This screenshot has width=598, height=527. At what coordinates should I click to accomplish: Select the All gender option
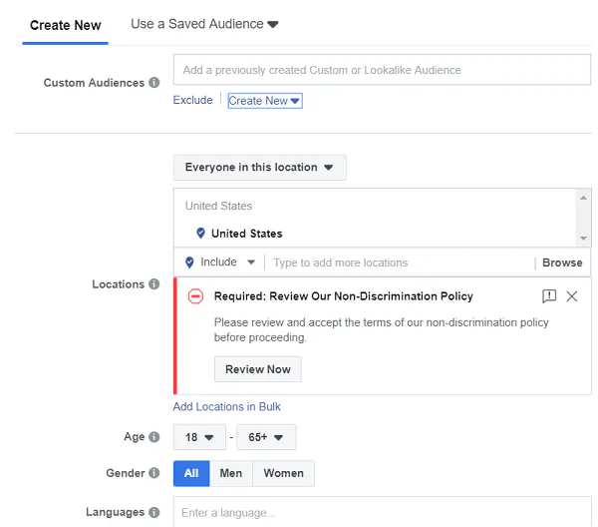pyautogui.click(x=191, y=473)
